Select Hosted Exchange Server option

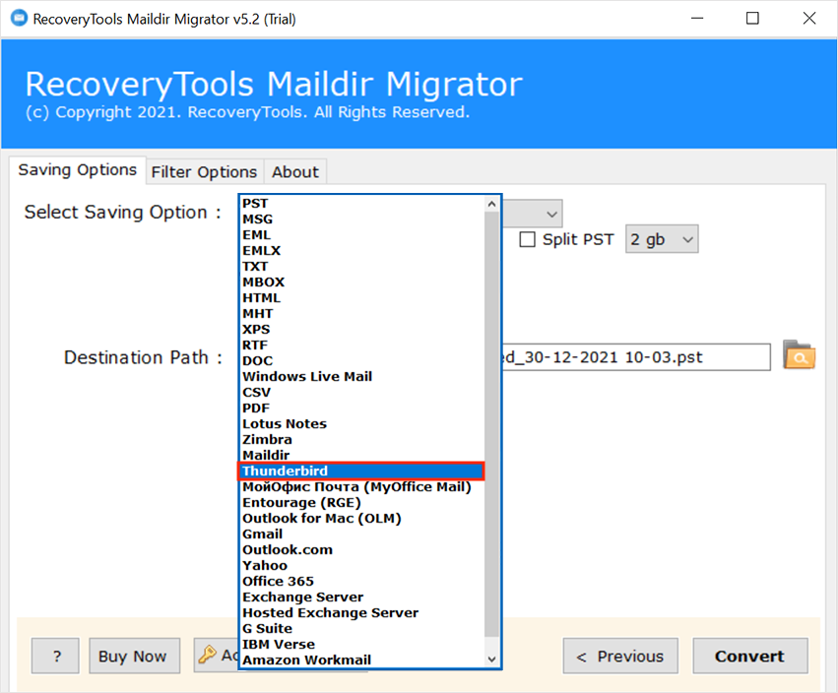pos(361,613)
